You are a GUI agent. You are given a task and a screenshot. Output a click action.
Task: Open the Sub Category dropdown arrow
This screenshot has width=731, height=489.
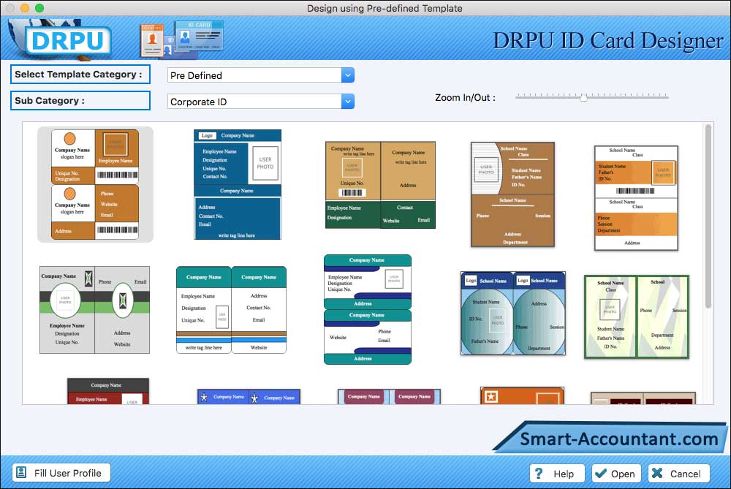[x=347, y=101]
